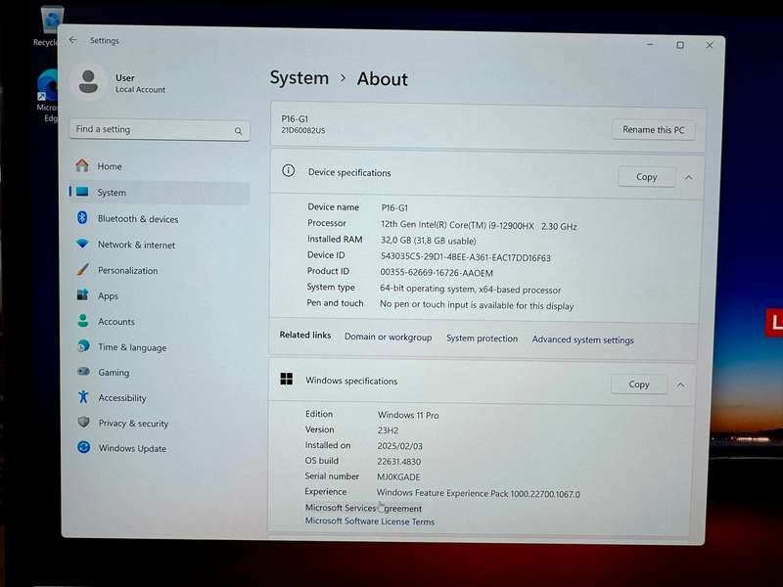
Task: Open the Personalization page
Action: pos(160,270)
